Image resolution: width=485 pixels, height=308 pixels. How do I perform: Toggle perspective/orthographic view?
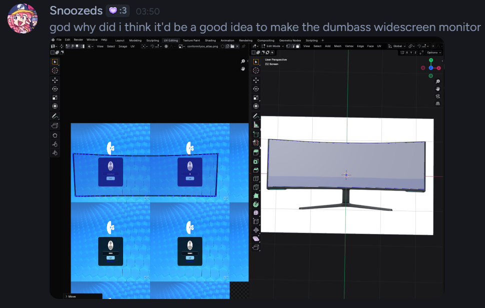[x=437, y=104]
